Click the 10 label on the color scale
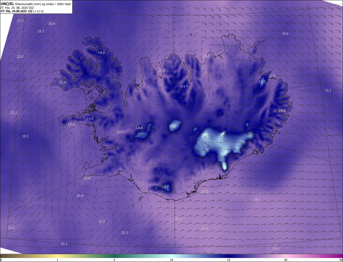Viewport: 343px width, 262px height. point(171,260)
